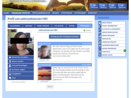
Task: Click the envelope icon on Nachricht schreiben
Action: pos(10,57)
